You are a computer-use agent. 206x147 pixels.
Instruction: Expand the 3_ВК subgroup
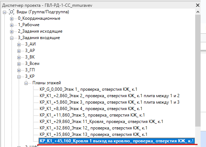19,57
